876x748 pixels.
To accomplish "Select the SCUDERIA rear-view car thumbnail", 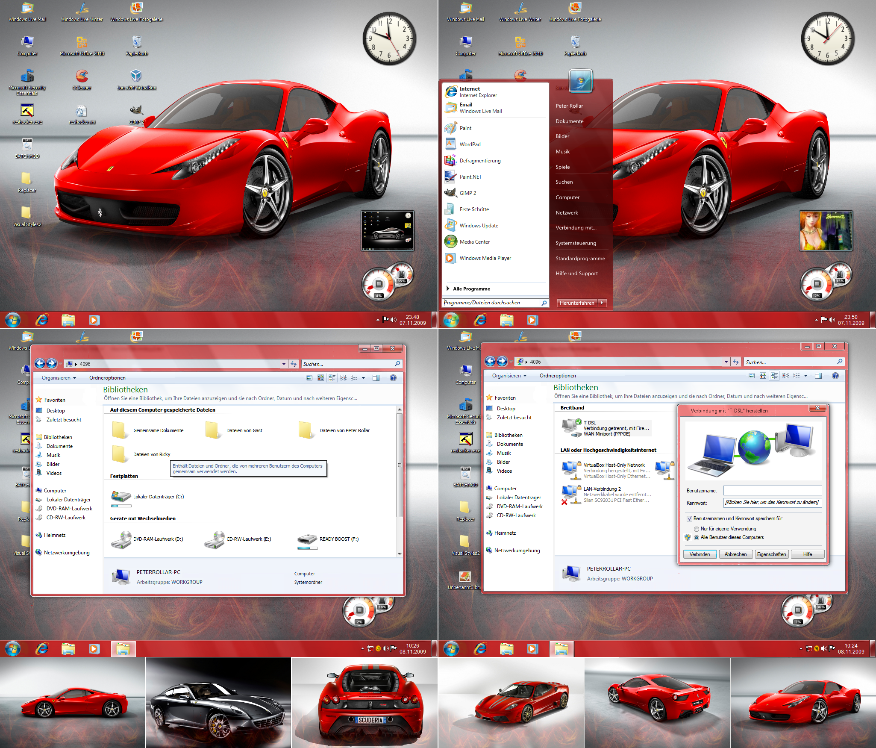I will pyautogui.click(x=365, y=702).
